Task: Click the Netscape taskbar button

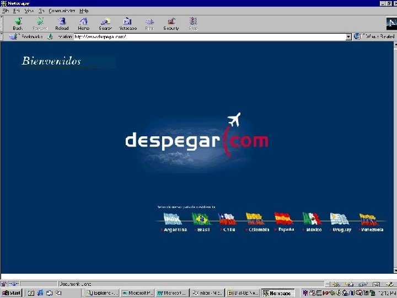Action: [x=278, y=293]
